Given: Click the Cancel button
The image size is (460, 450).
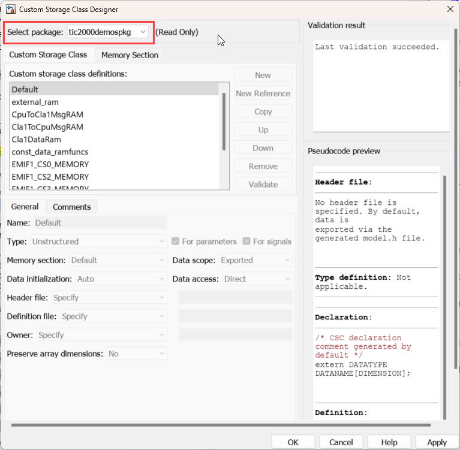Looking at the screenshot, I should pos(341,442).
